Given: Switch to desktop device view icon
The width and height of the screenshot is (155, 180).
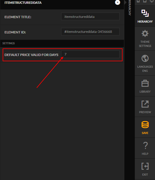Looking at the screenshot, I should point(152,1).
